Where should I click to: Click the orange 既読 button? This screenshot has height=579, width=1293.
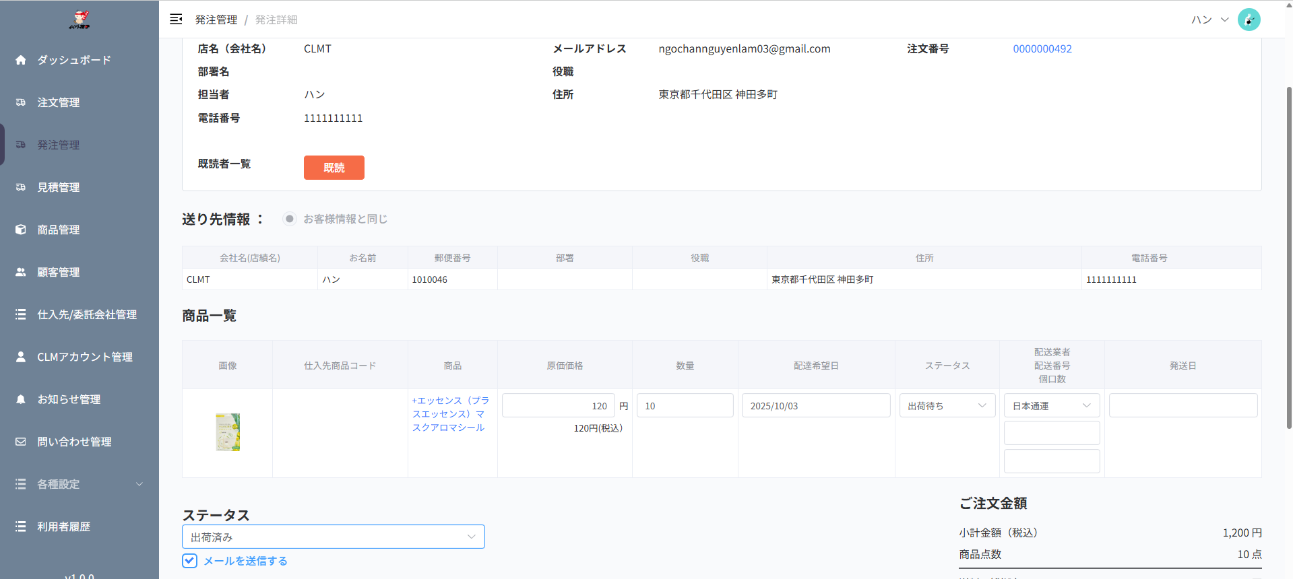coord(334,168)
